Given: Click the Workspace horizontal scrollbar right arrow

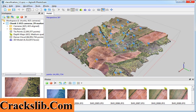Looking at the screenshot, I should [x=42, y=74].
